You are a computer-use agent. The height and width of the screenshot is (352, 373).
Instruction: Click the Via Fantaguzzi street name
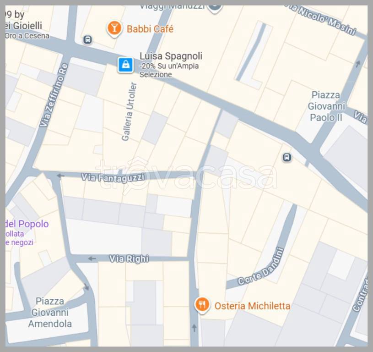[x=113, y=178]
